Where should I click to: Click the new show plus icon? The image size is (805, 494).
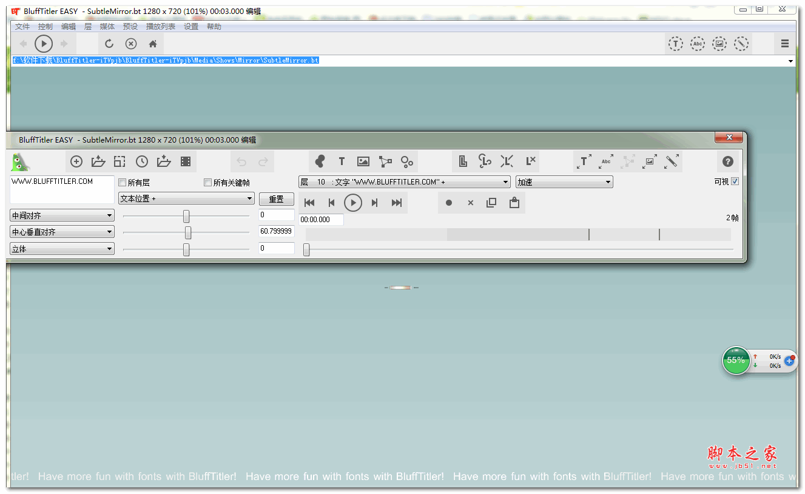[76, 161]
